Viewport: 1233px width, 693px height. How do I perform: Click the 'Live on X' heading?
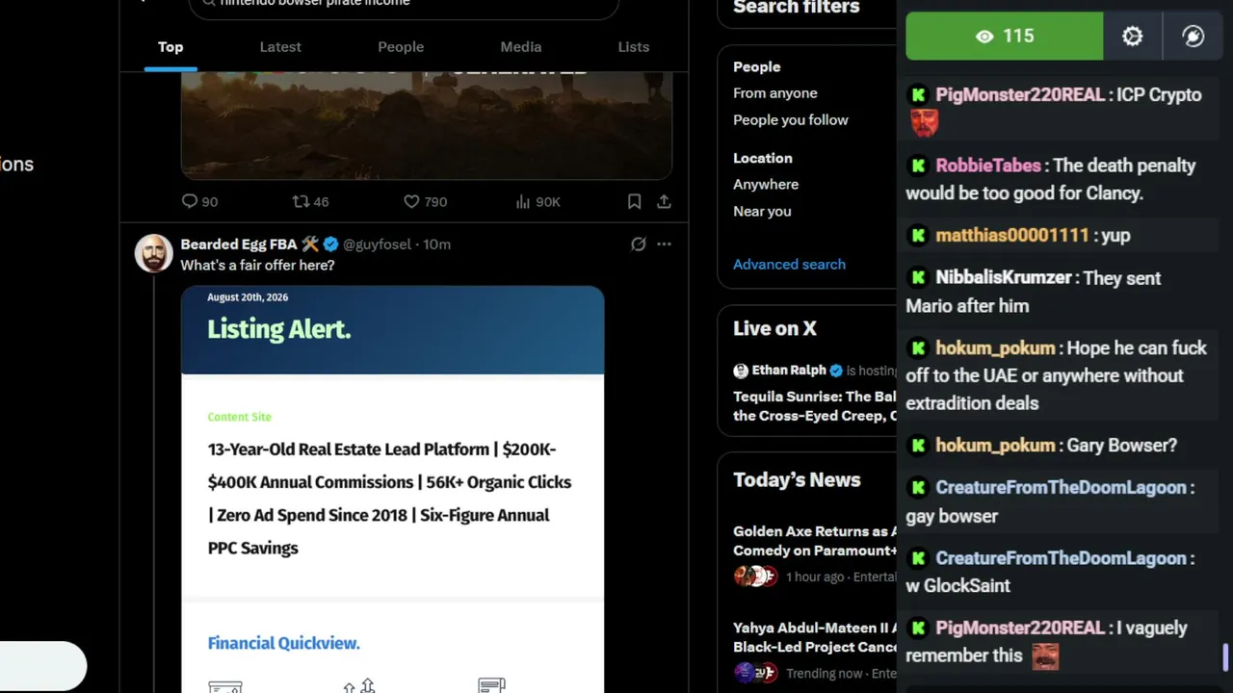[x=774, y=328]
